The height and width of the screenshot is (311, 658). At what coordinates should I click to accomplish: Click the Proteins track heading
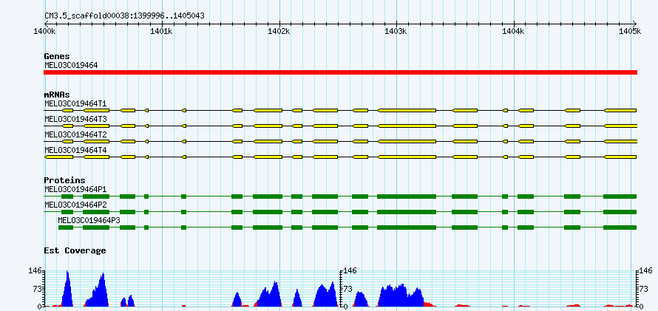coord(64,180)
